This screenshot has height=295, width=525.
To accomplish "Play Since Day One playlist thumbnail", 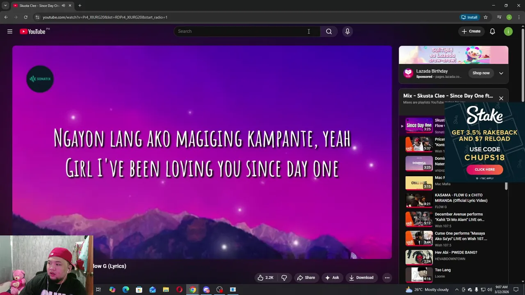I will 419,125.
